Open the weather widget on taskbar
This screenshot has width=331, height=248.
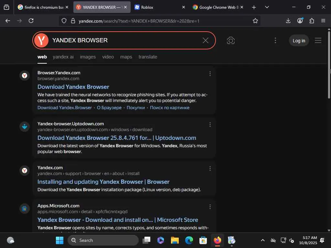pos(10,240)
